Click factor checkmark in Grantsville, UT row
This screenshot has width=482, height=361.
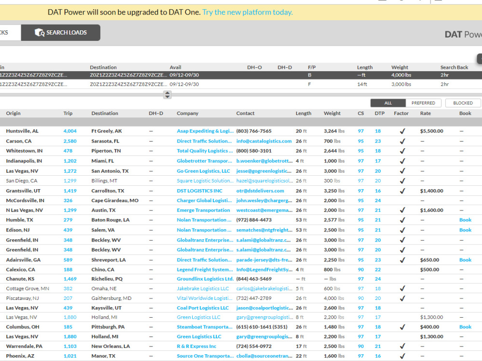click(402, 191)
